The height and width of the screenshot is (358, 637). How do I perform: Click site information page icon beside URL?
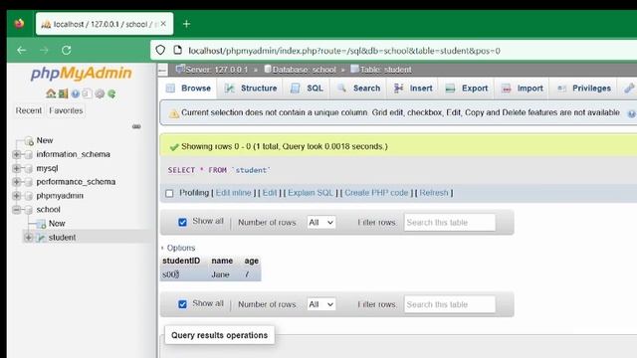pos(177,50)
